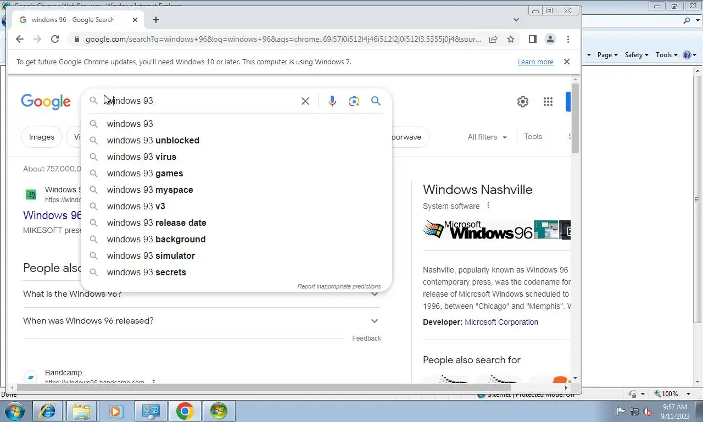Choose suggestion 'windows 93 v3'
Viewport: 703px width, 422px height.
click(x=236, y=206)
